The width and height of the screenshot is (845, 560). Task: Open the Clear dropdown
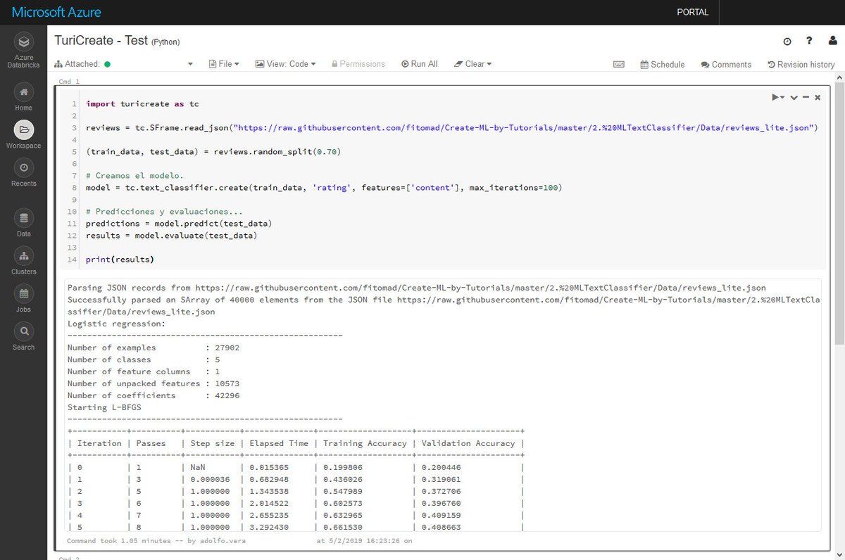click(472, 64)
